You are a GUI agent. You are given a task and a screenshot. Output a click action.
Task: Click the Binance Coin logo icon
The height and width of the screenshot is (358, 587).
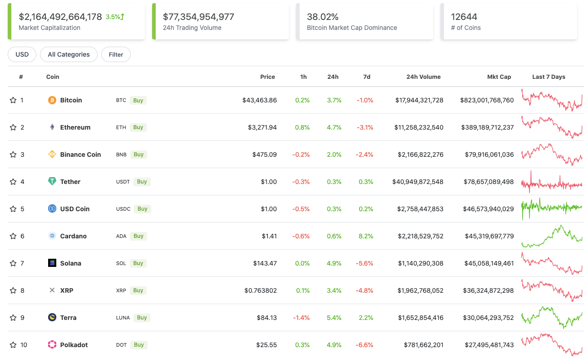pos(52,155)
